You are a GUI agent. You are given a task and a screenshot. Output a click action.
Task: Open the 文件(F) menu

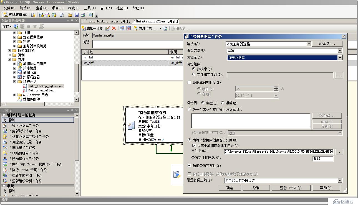pos(10,8)
